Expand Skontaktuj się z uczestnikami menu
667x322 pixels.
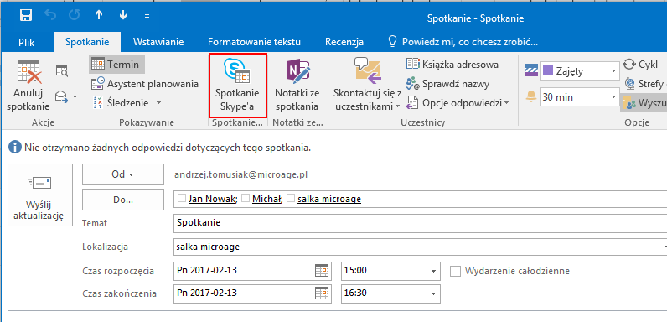pos(367,86)
